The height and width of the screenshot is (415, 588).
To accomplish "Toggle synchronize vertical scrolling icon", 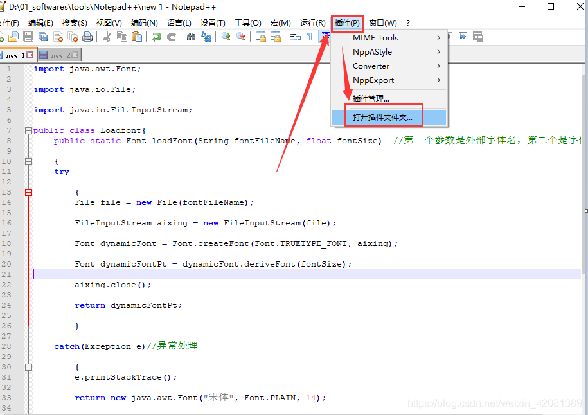I will click(261, 37).
